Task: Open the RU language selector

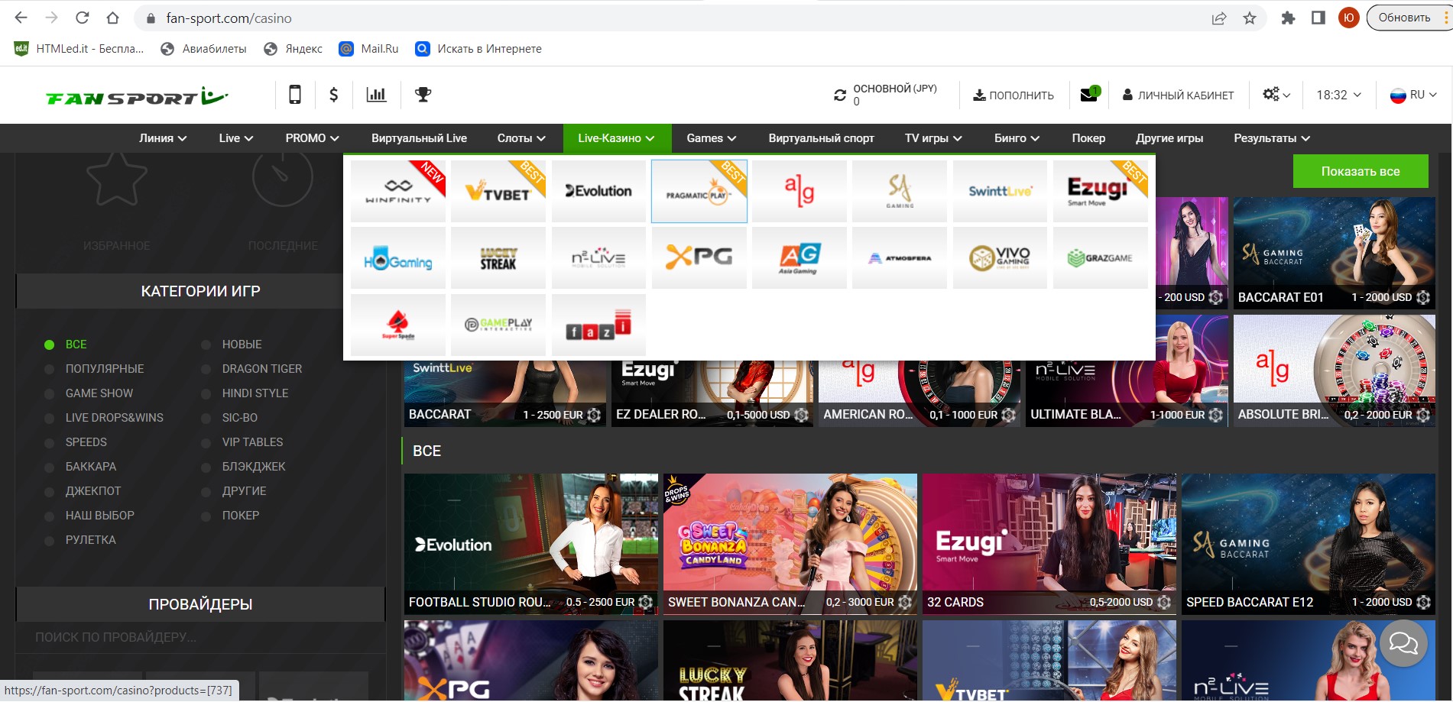Action: point(1413,95)
